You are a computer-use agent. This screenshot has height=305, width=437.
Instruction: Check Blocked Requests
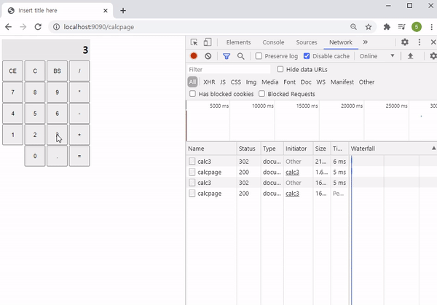pyautogui.click(x=261, y=94)
